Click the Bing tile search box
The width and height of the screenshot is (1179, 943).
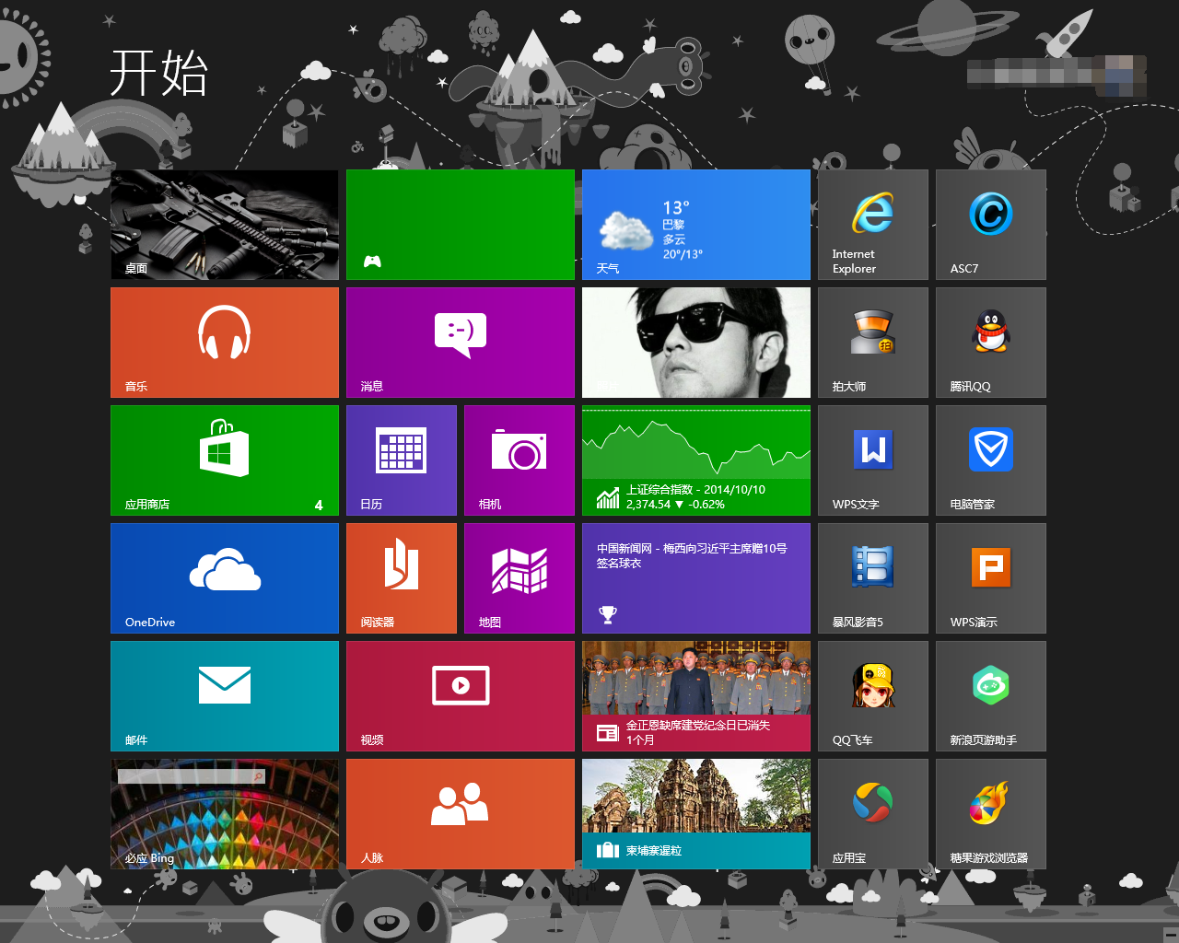pyautogui.click(x=192, y=776)
